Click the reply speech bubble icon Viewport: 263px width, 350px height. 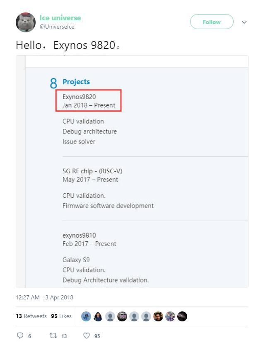[20, 336]
